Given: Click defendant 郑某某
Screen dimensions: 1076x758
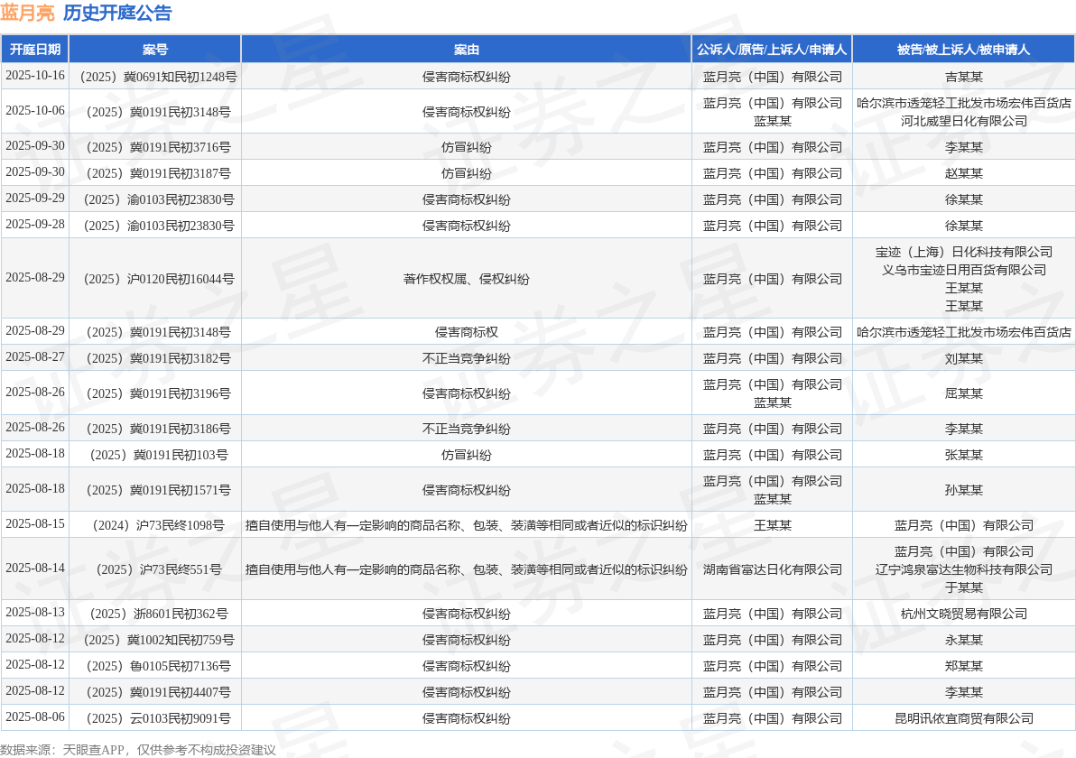Looking at the screenshot, I should coord(963,666).
